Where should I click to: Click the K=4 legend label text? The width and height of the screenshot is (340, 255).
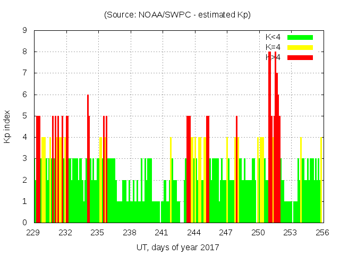pyautogui.click(x=273, y=47)
